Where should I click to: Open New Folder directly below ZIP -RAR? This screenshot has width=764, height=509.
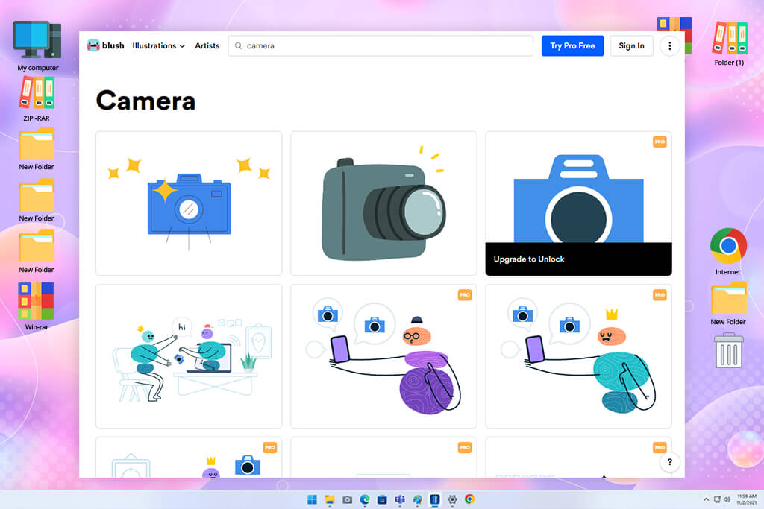point(37,149)
